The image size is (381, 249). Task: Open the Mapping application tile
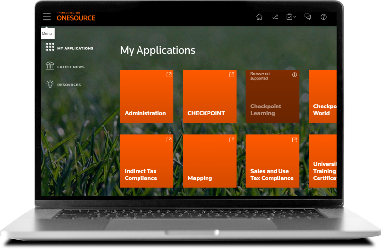pos(209,161)
